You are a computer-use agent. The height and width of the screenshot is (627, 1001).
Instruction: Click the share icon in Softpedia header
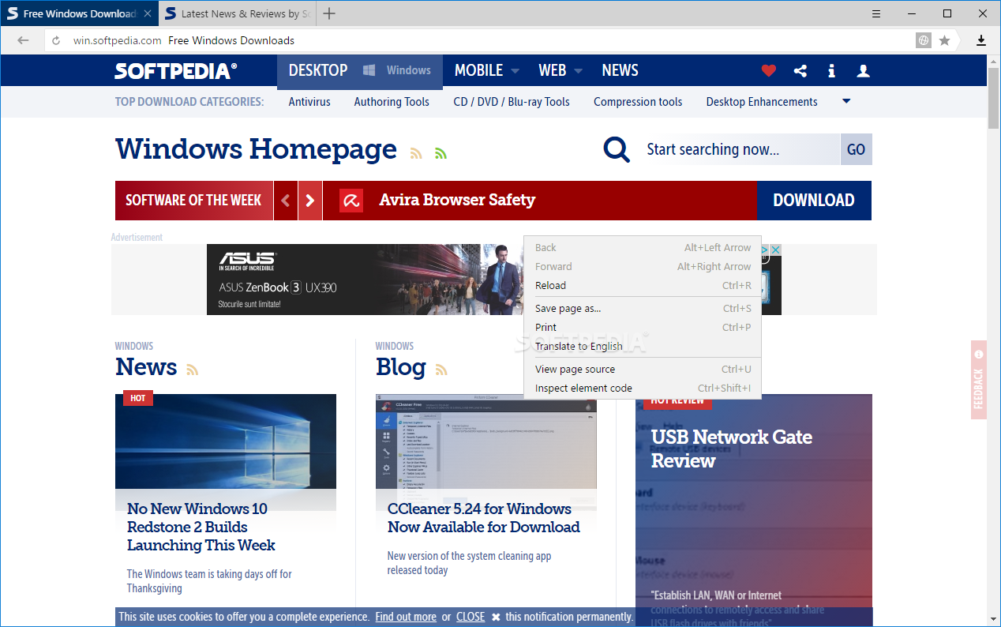(800, 70)
